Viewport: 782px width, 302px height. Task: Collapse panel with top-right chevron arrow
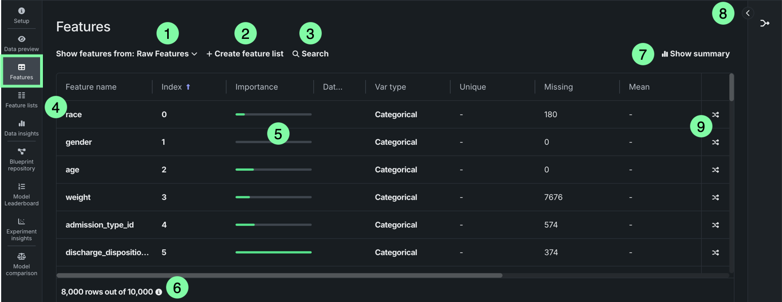coord(748,13)
